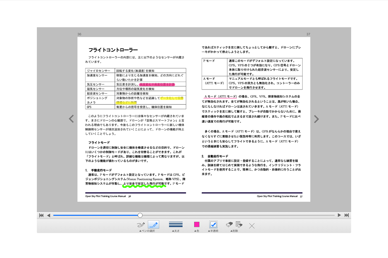The width and height of the screenshot is (388, 258).
Task: Go to the next page with right chevron
Action: pos(316,119)
